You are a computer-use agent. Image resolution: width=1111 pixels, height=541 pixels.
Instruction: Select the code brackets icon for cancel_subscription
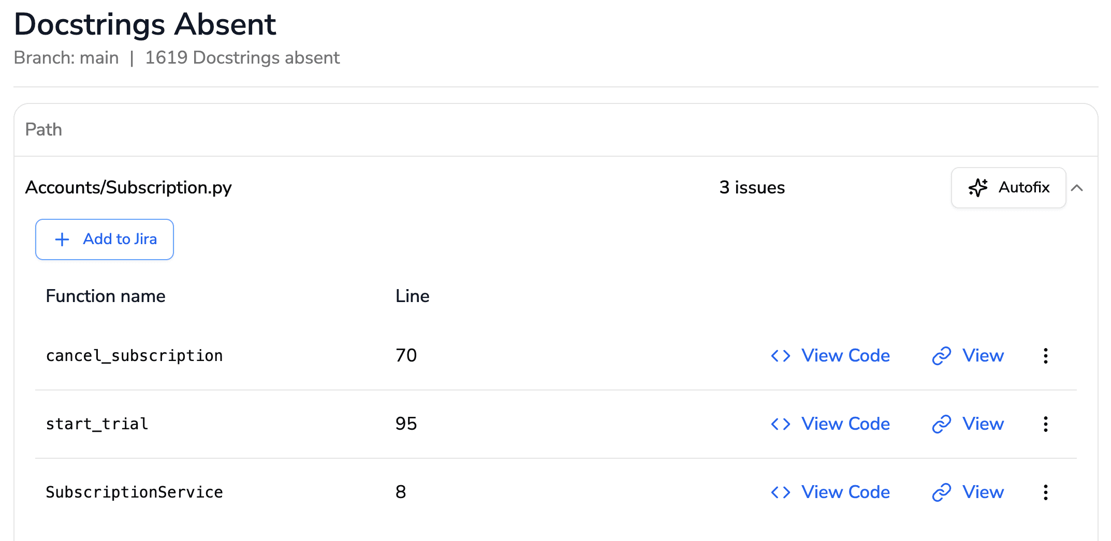coord(780,355)
